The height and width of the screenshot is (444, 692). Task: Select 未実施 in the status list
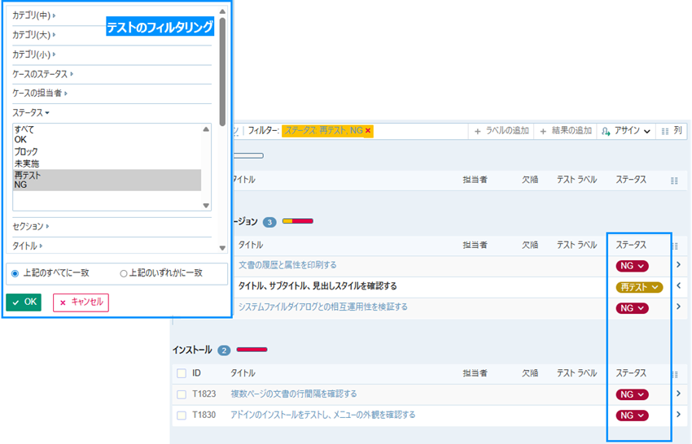click(26, 163)
